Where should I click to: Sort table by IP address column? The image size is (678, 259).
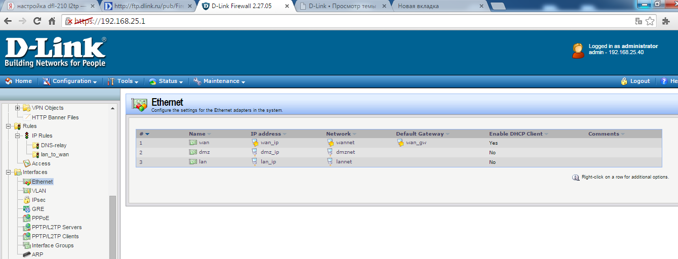point(268,134)
